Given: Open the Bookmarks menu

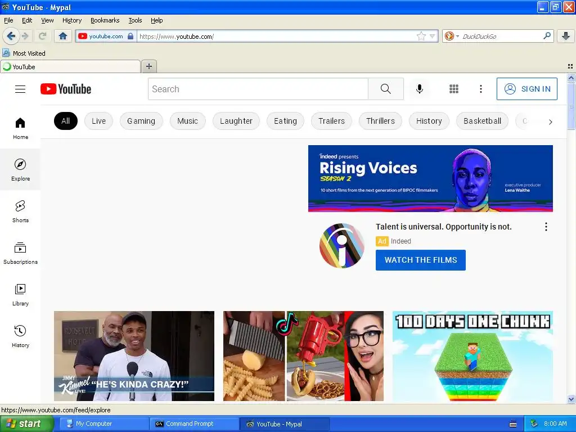Looking at the screenshot, I should pyautogui.click(x=105, y=20).
